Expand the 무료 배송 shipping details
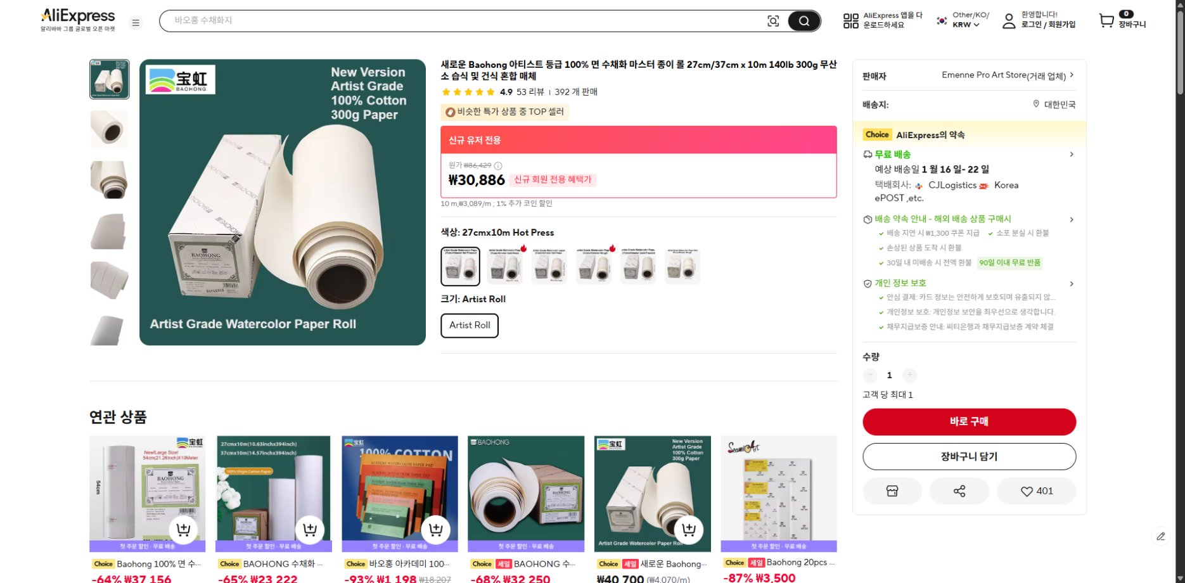 tap(1071, 155)
